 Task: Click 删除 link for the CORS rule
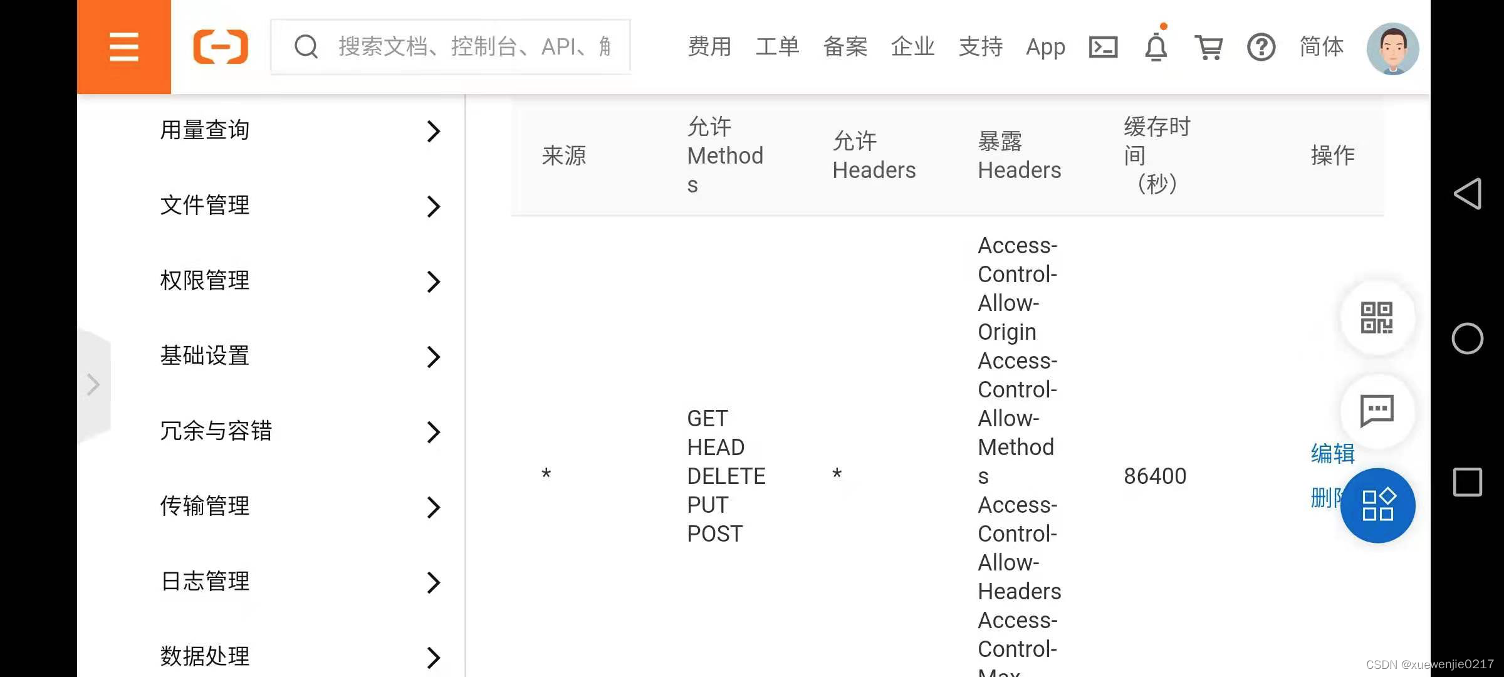click(x=1326, y=498)
